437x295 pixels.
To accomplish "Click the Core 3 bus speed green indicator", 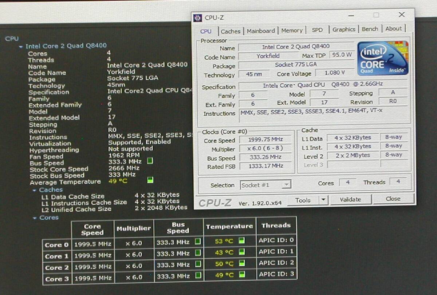I will point(198,276).
